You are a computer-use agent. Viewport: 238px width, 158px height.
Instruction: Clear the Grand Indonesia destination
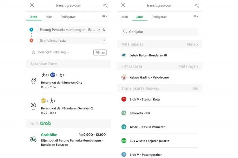pos(104,40)
